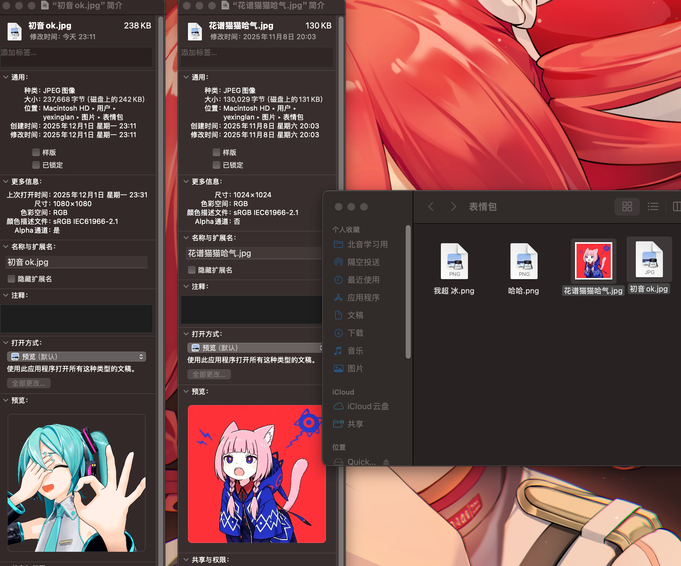Open 预览 (默认) dropdown in 初音 ok.jpg info

pyautogui.click(x=77, y=357)
